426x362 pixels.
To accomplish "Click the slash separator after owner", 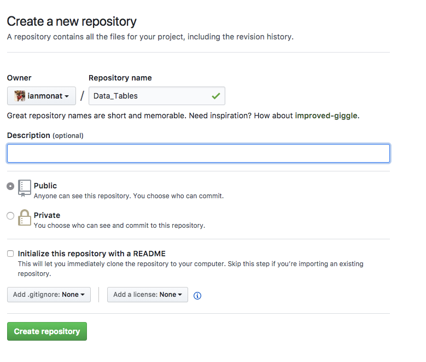I will [x=82, y=96].
